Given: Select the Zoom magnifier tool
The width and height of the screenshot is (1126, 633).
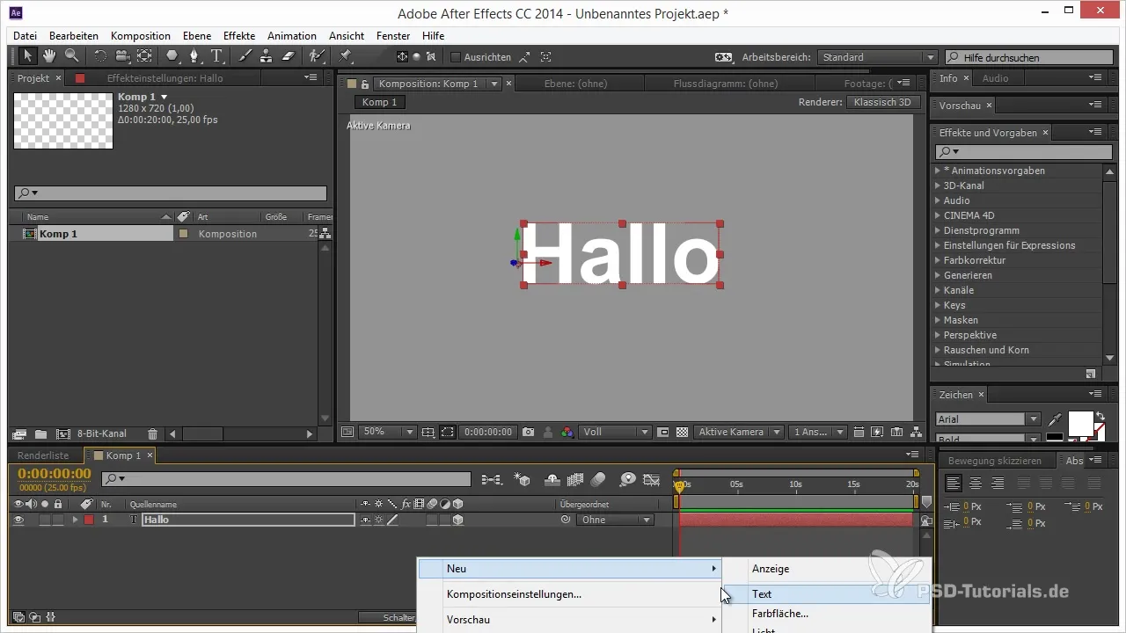Looking at the screenshot, I should click(71, 56).
